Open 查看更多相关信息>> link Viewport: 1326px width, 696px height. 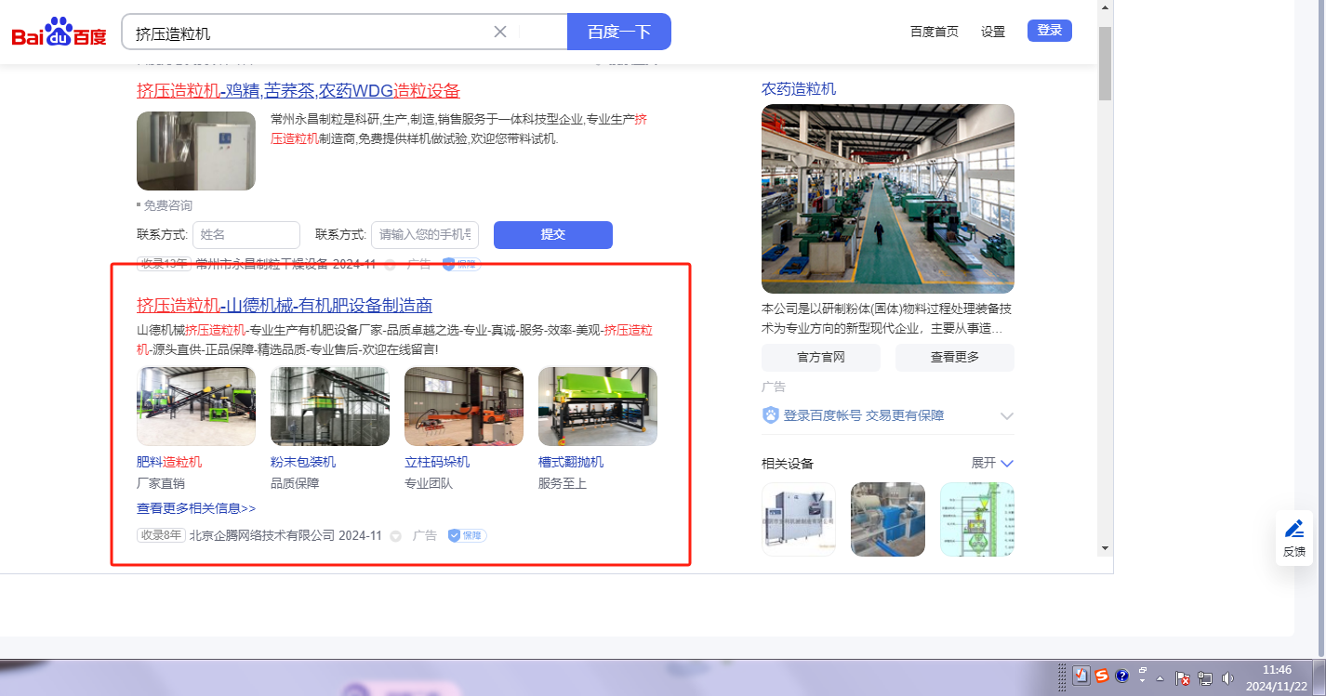pyautogui.click(x=196, y=508)
